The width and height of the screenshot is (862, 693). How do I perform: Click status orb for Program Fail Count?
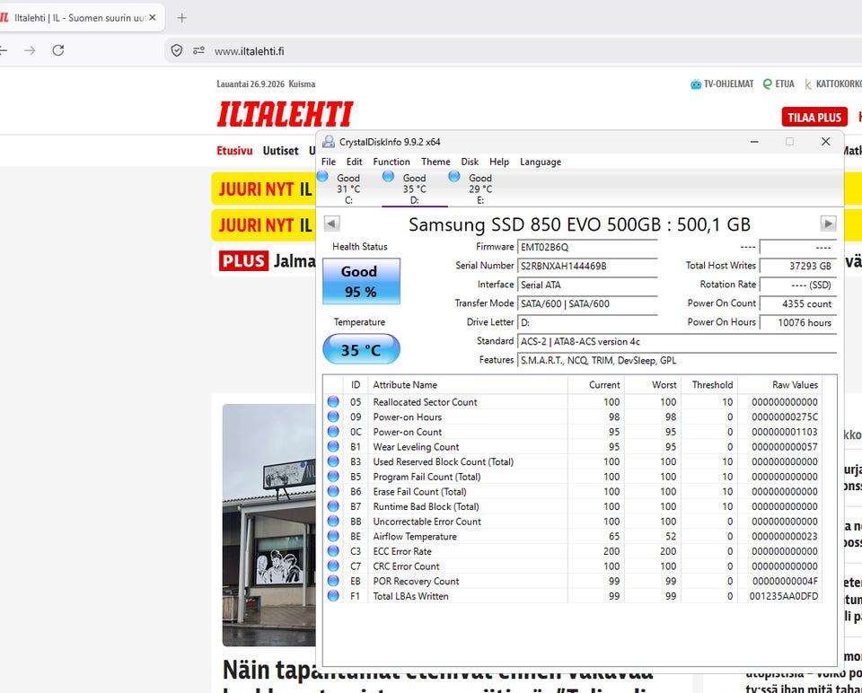click(333, 476)
